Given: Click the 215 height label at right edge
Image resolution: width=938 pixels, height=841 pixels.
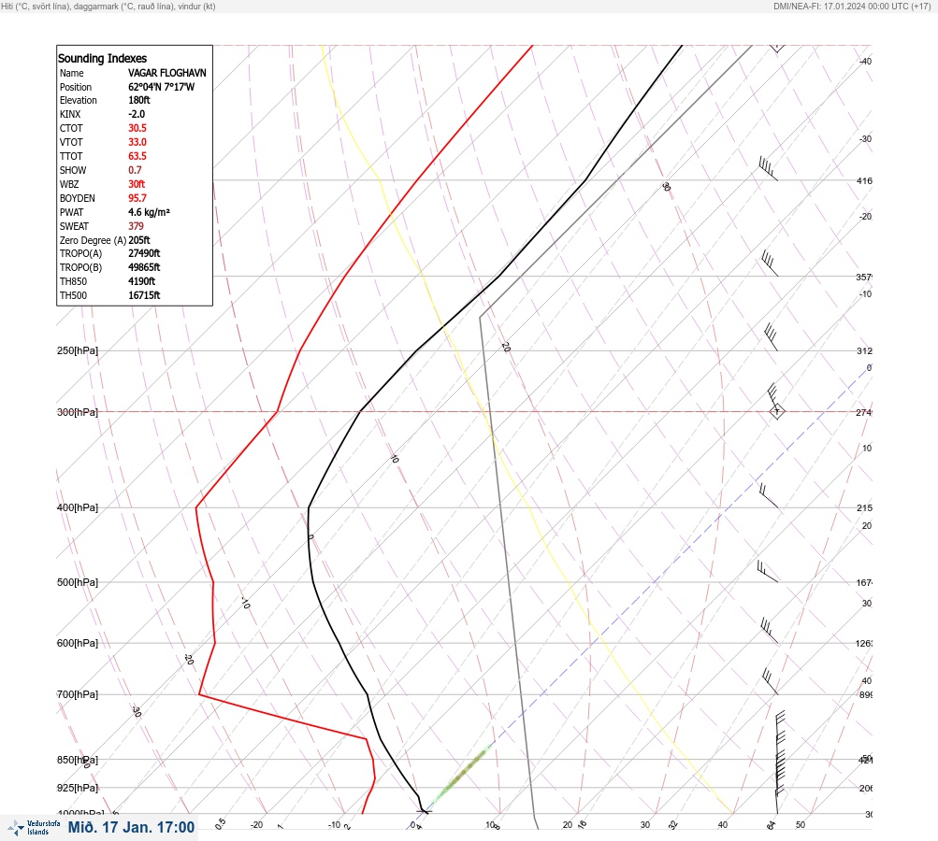Looking at the screenshot, I should click(x=864, y=508).
